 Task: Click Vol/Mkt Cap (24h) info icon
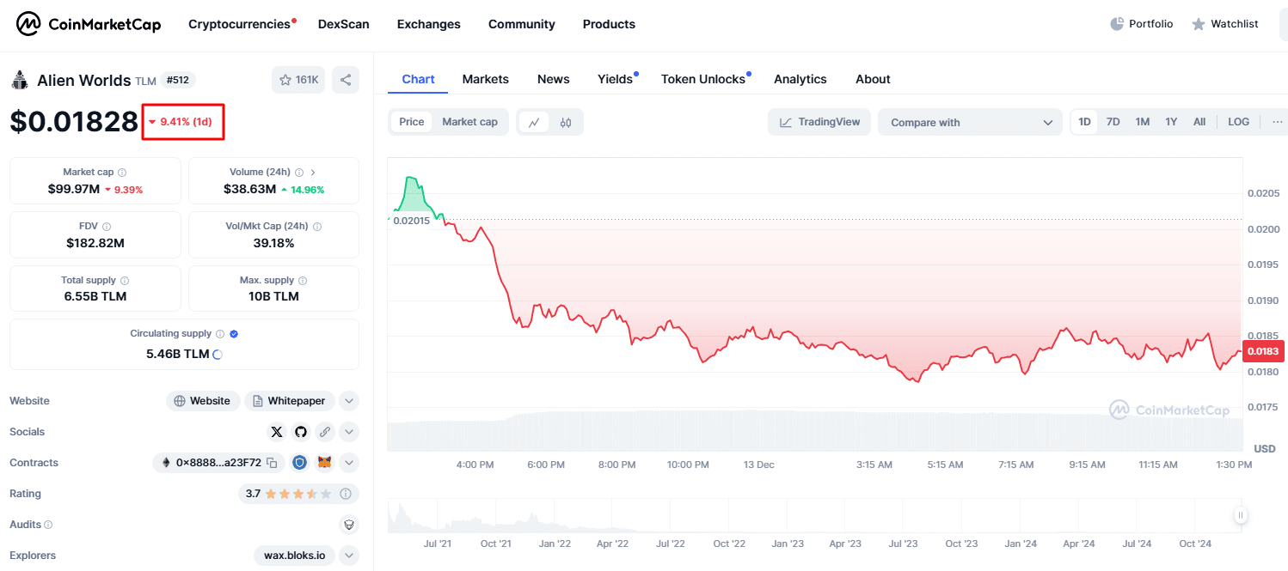[317, 227]
